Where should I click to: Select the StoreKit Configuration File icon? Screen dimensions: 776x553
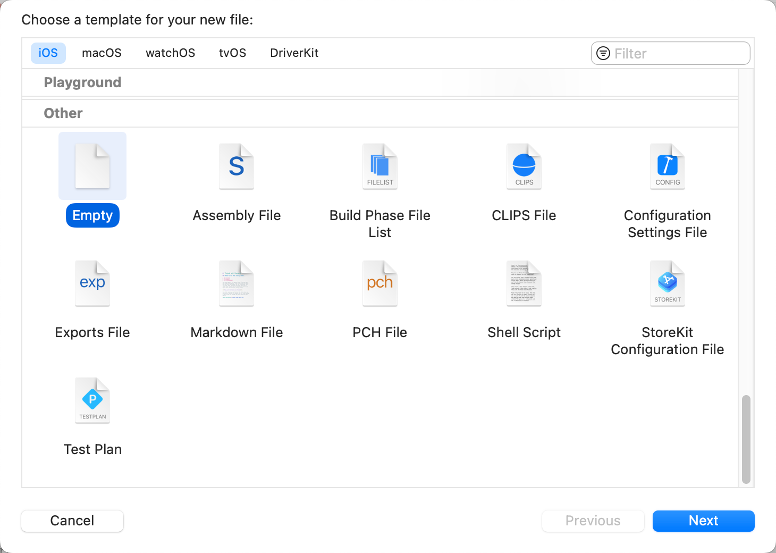(667, 283)
